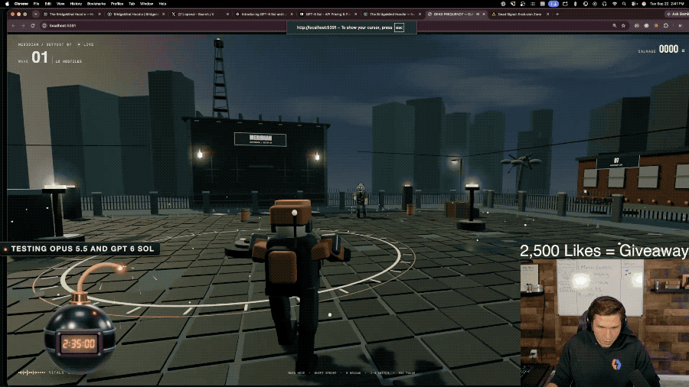
Task: Click the esc key hint in cursor banner
Action: tap(399, 28)
